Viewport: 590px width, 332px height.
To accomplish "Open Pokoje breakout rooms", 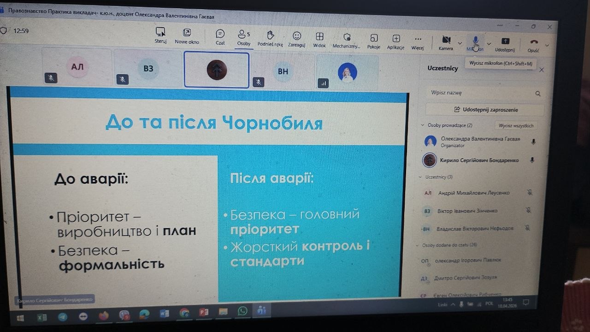I will [374, 39].
